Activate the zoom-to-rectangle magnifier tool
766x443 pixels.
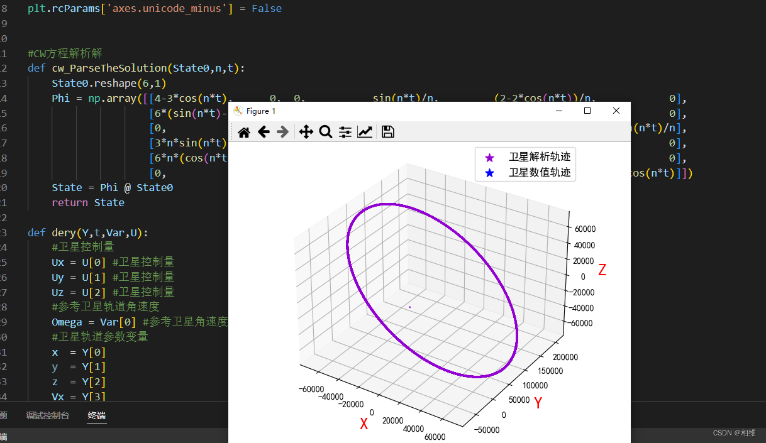point(325,131)
